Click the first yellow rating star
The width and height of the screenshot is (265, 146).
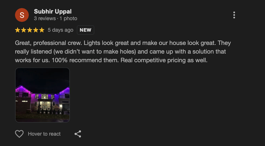(x=18, y=30)
